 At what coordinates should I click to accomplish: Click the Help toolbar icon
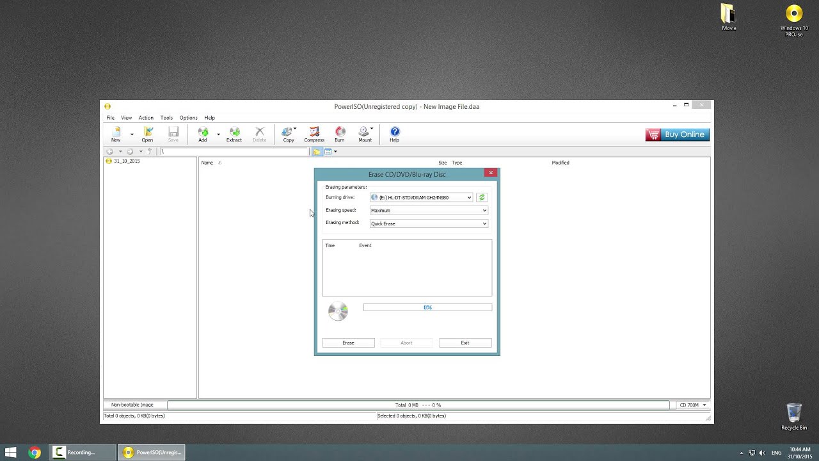(x=394, y=134)
